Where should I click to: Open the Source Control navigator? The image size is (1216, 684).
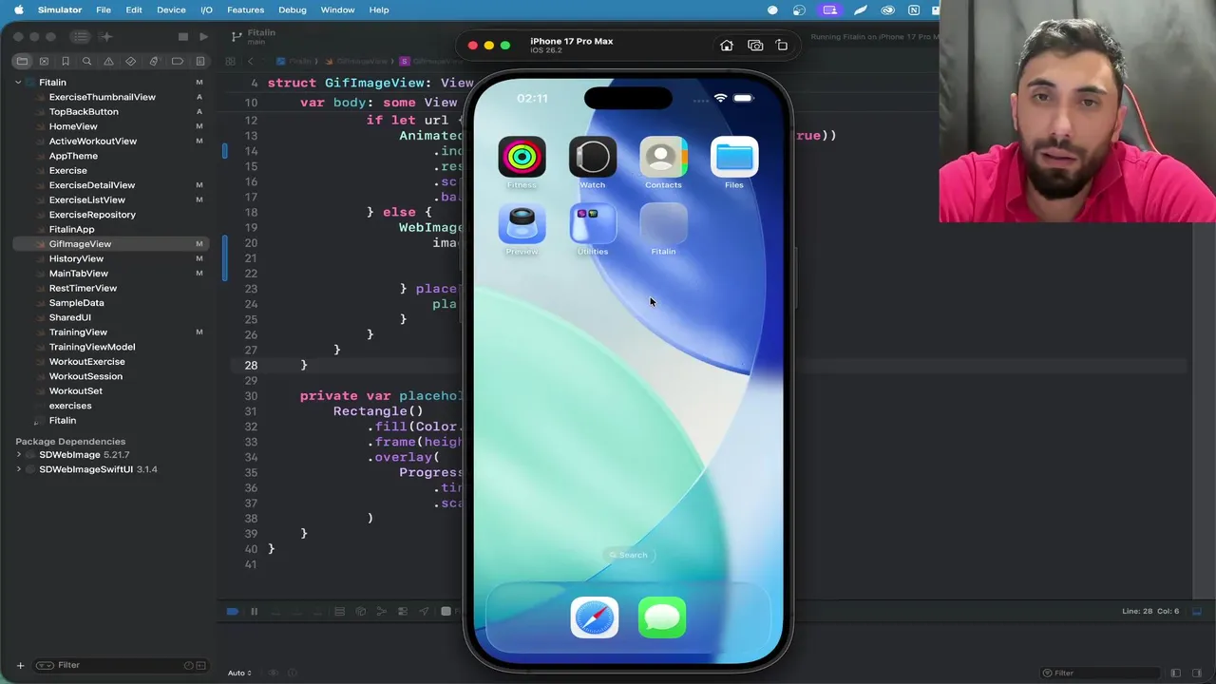coord(44,61)
